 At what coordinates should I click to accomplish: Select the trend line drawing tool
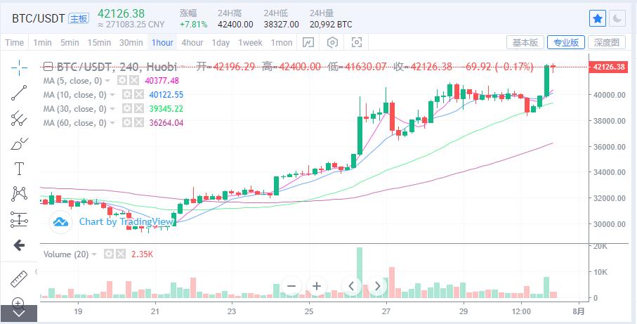(19, 93)
